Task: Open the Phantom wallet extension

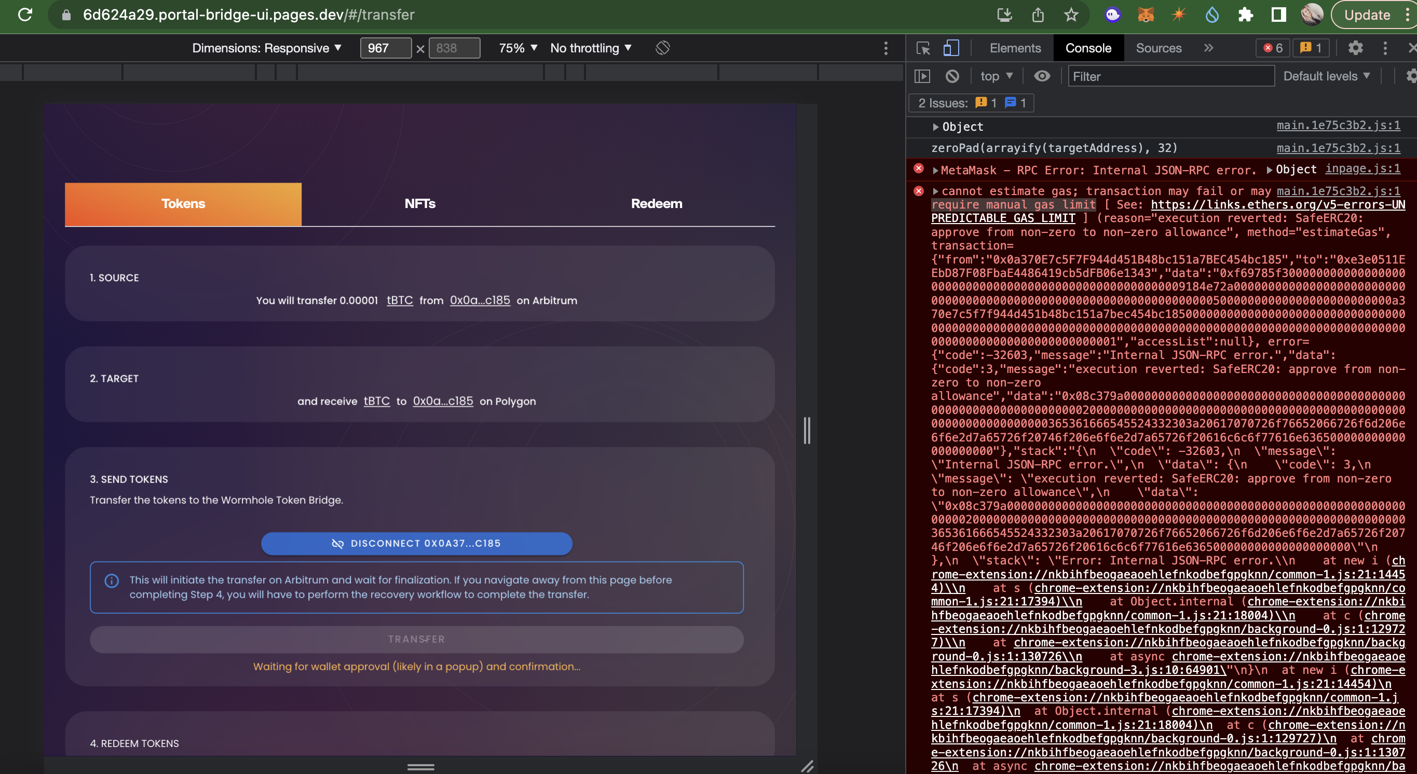Action: [x=1111, y=15]
